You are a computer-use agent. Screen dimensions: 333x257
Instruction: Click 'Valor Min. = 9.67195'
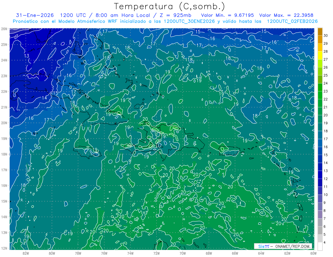coord(227,15)
